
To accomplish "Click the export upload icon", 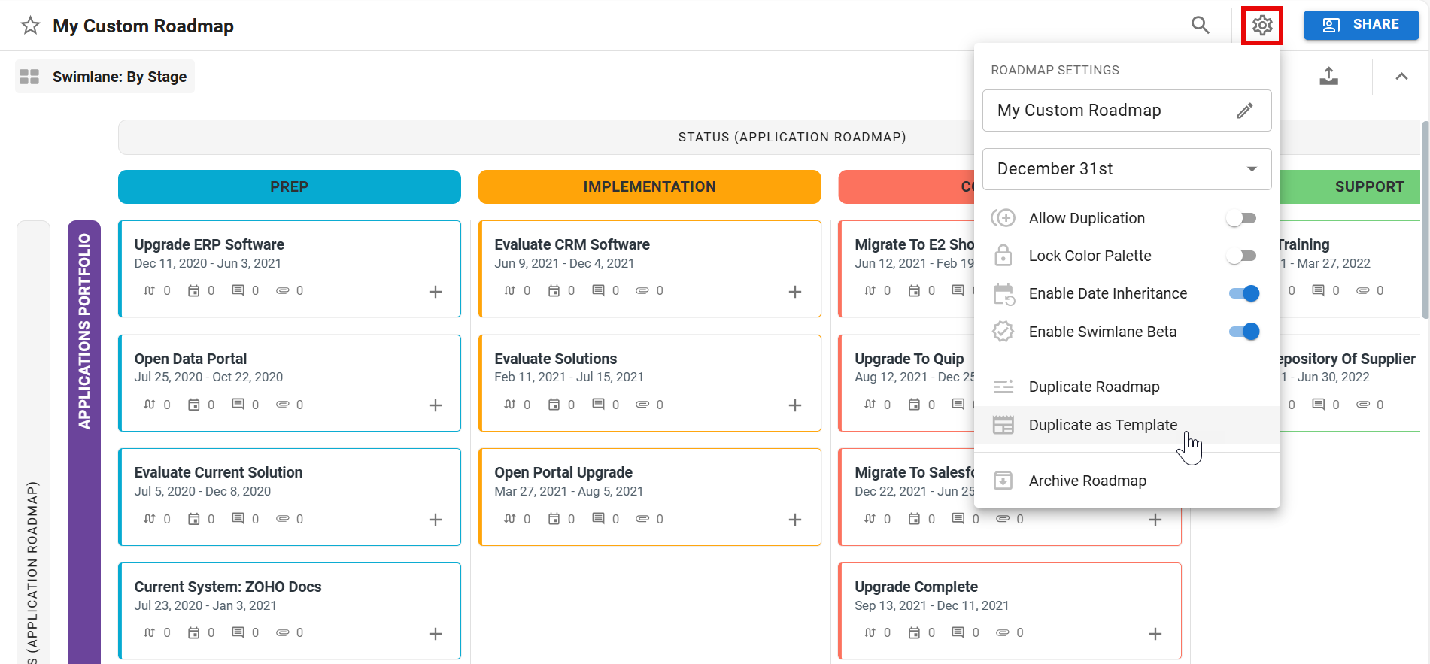I will (1328, 76).
